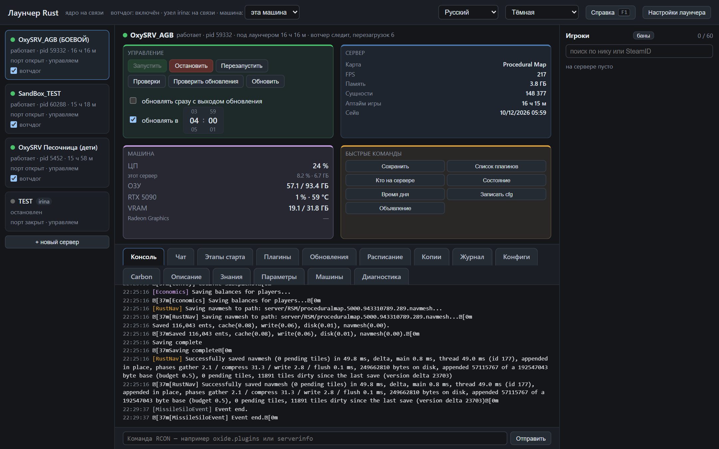The height and width of the screenshot is (449, 719).
Task: Run the Время дня quick command
Action: point(395,194)
